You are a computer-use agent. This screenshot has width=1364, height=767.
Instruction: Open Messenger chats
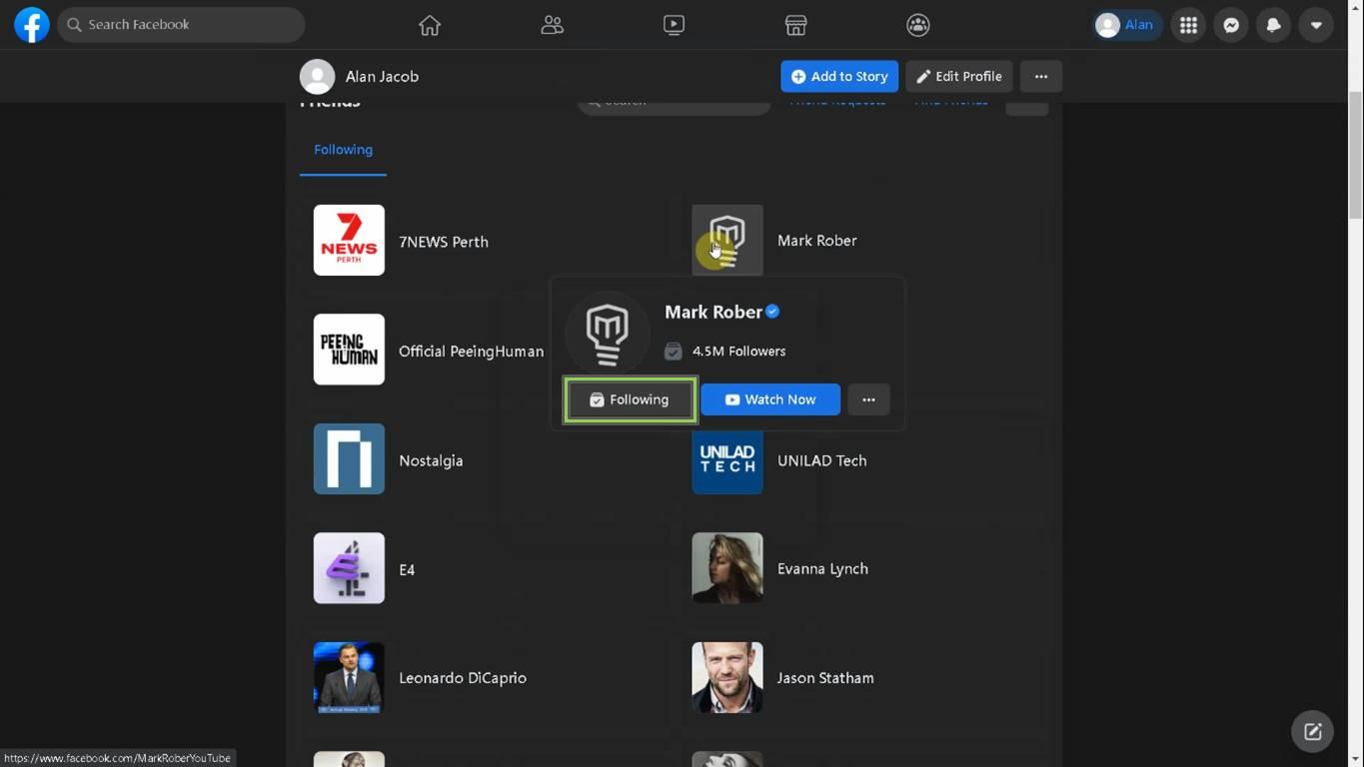pos(1231,25)
